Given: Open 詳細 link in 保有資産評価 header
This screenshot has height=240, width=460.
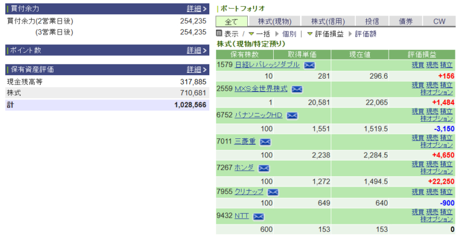Looking at the screenshot, I should tap(196, 69).
